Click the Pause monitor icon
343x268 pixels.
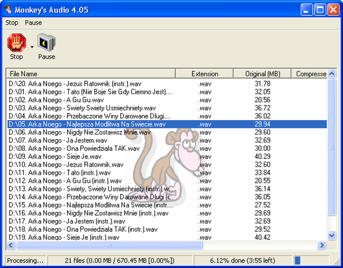click(x=46, y=42)
